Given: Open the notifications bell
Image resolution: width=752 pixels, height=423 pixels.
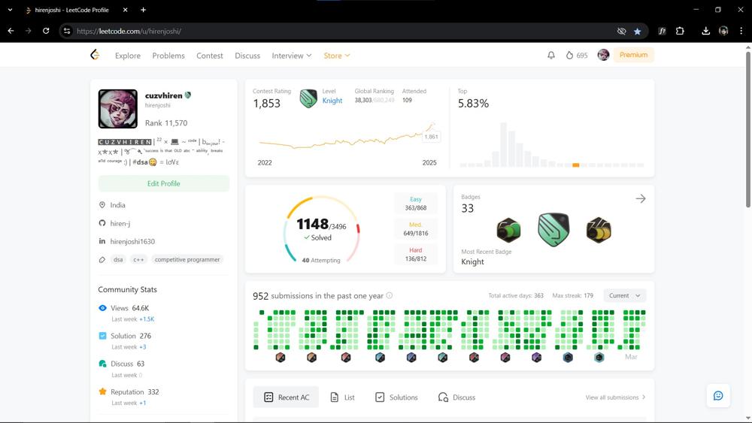Looking at the screenshot, I should coord(550,55).
